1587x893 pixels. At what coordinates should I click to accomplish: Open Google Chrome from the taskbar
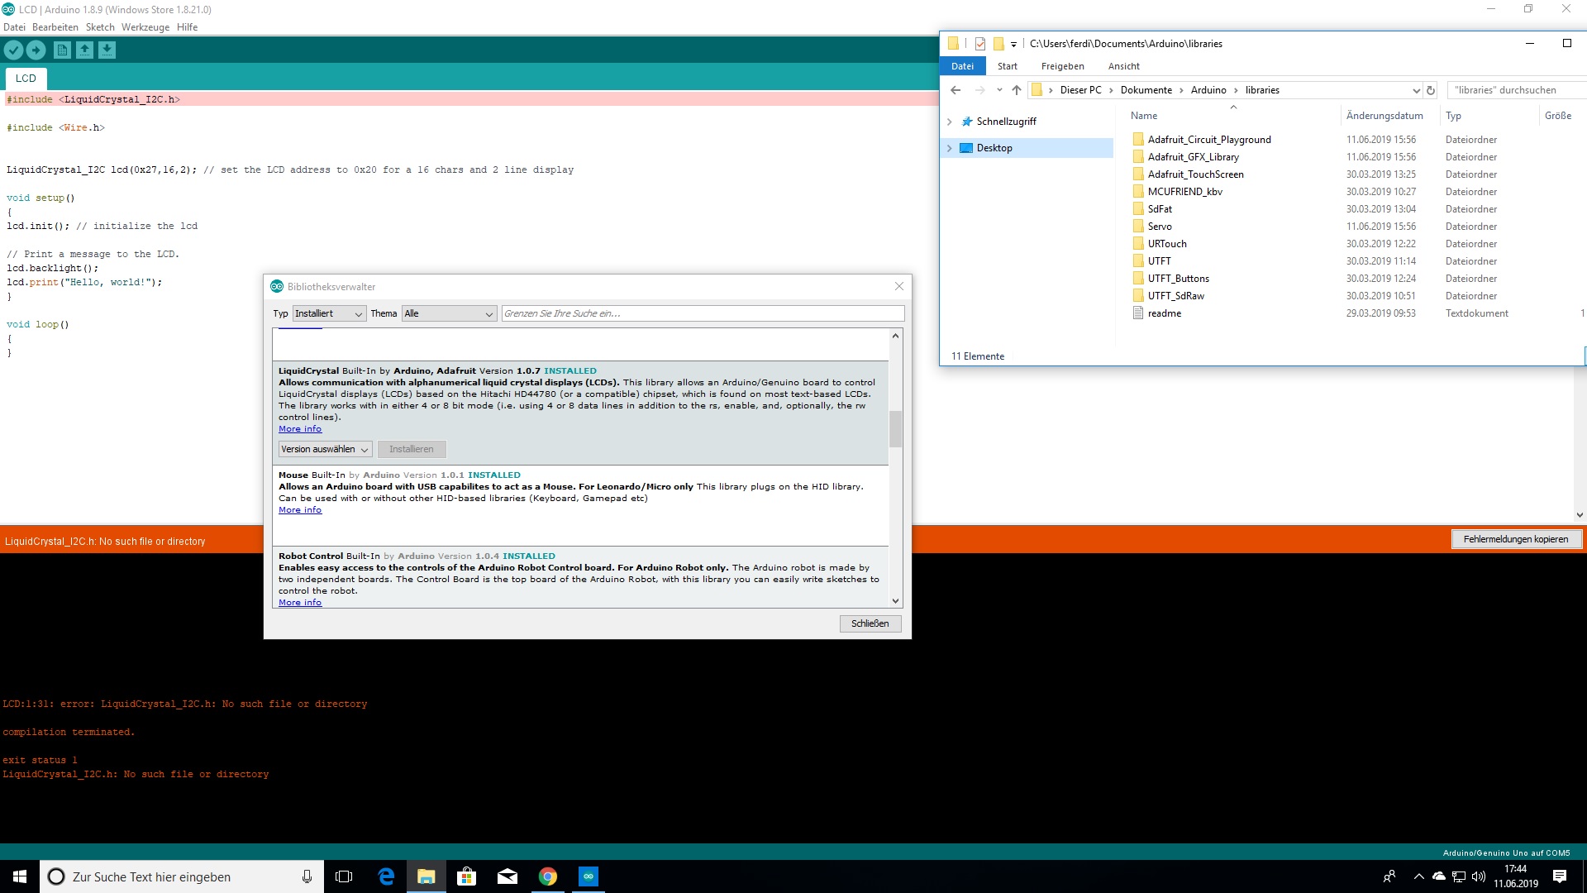click(548, 876)
